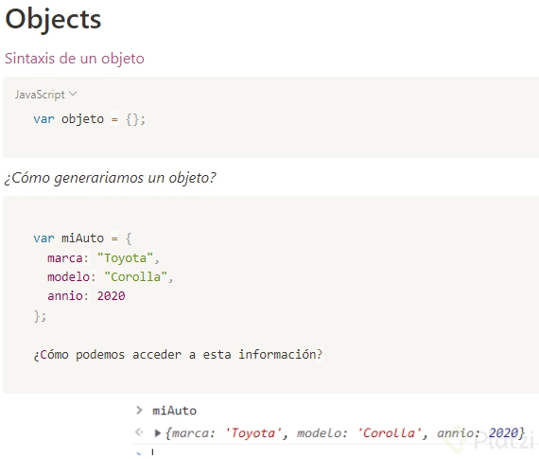Click the var objeto code line
The height and width of the screenshot is (459, 539).
(x=90, y=119)
